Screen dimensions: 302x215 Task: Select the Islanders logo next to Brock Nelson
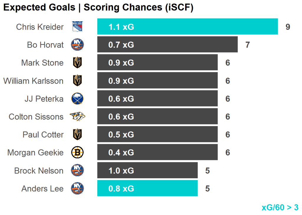point(77,171)
